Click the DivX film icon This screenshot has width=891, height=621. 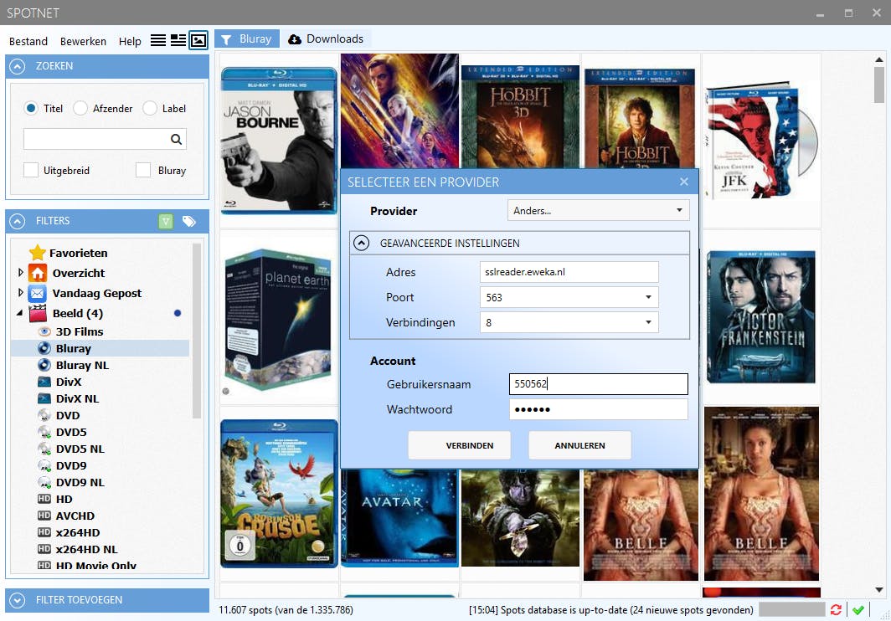click(44, 382)
